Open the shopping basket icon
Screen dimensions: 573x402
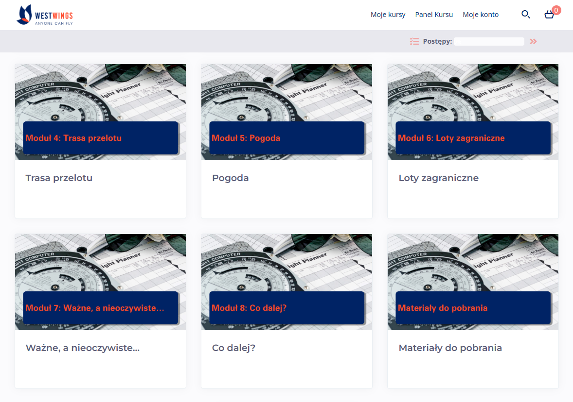tap(549, 15)
